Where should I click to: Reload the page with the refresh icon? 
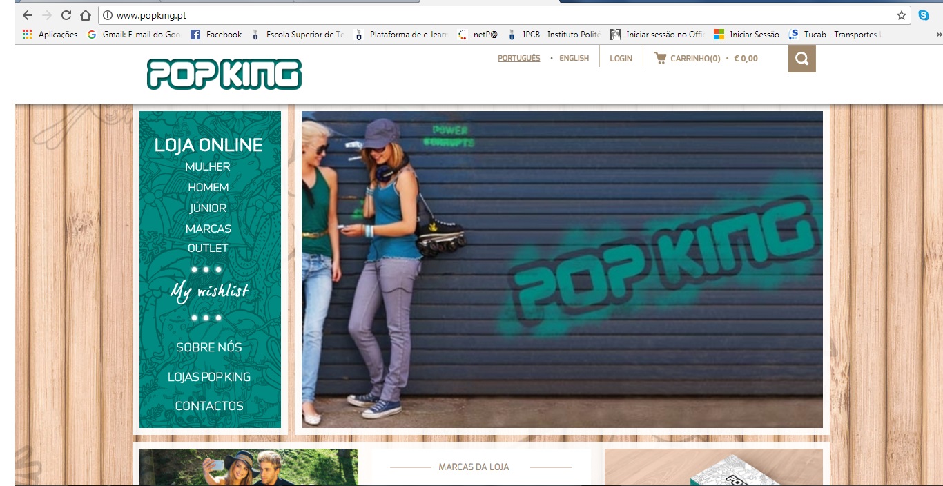tap(66, 15)
